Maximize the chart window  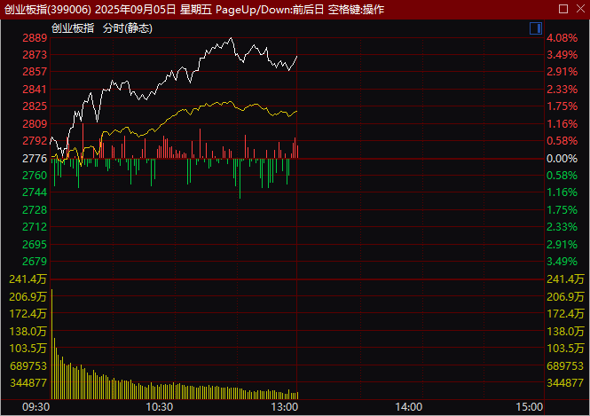563,9
